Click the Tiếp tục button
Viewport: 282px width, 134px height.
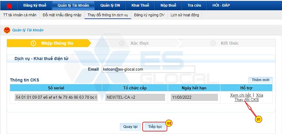[155, 127]
